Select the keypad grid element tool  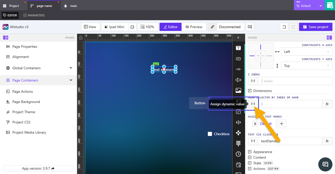tap(238, 143)
